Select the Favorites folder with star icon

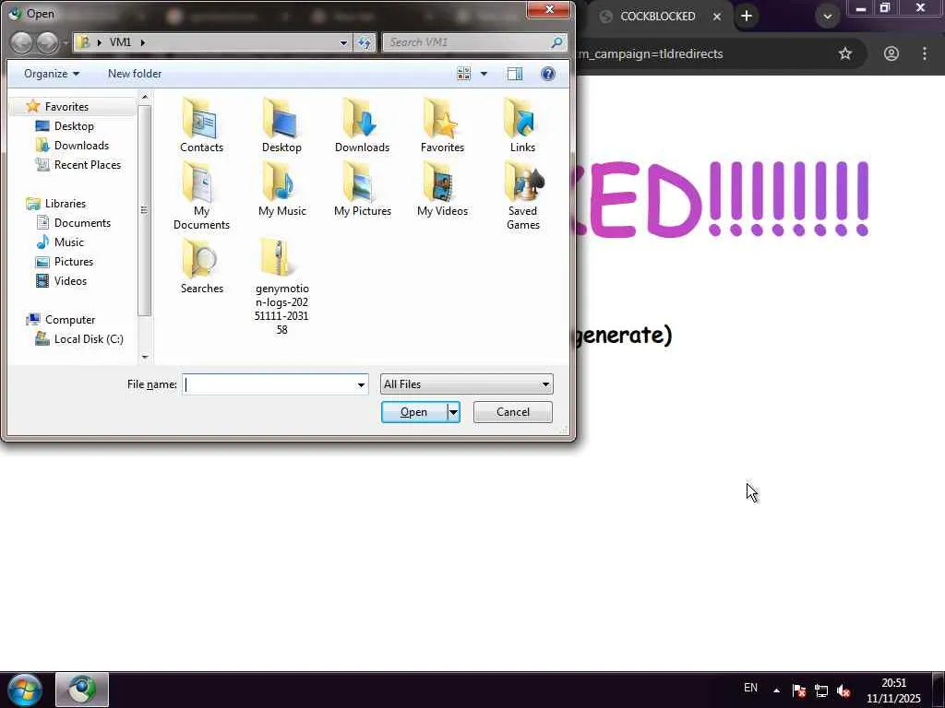442,125
